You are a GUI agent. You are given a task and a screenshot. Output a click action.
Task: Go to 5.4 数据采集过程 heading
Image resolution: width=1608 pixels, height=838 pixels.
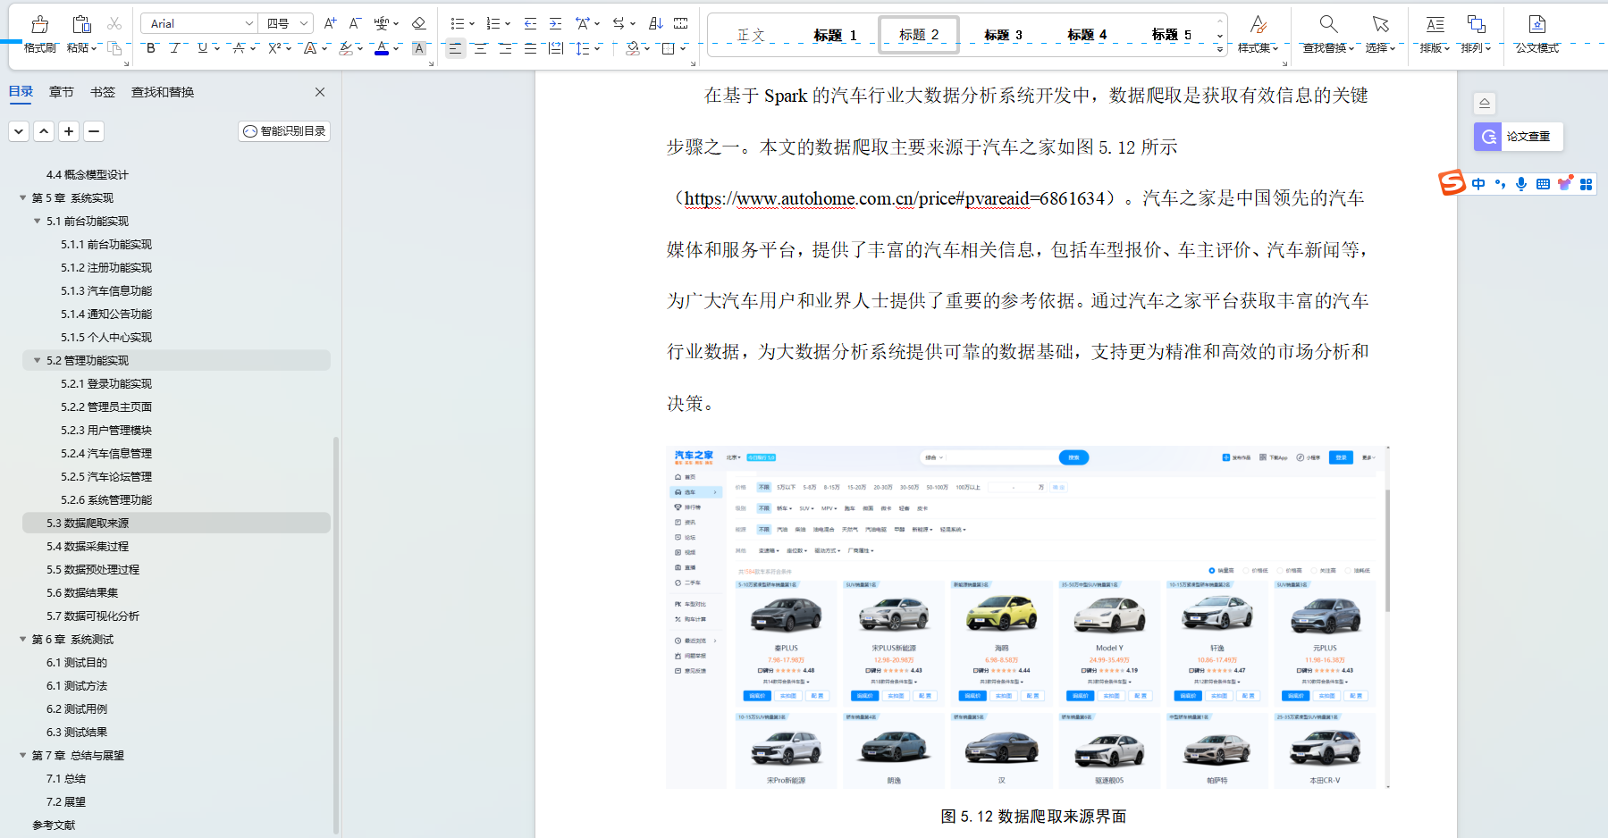tap(88, 546)
